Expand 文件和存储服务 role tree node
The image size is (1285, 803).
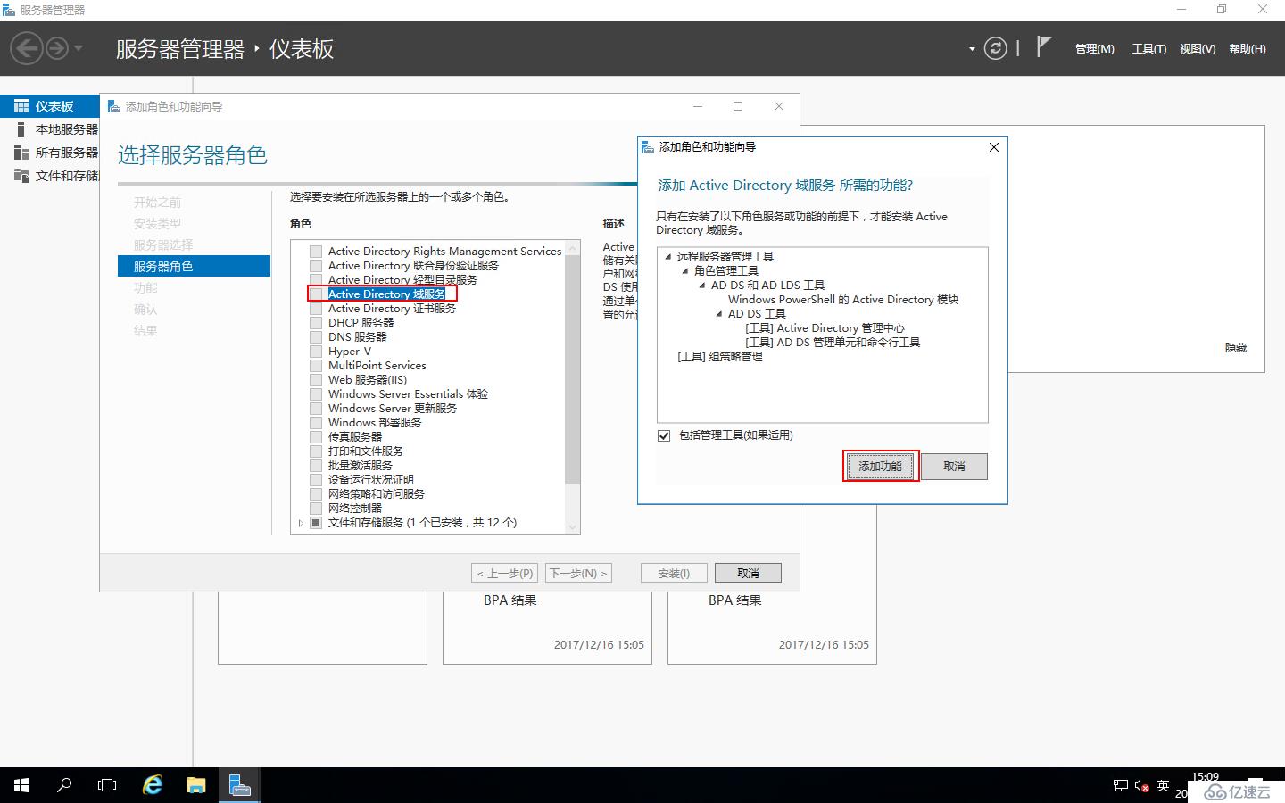click(x=301, y=523)
